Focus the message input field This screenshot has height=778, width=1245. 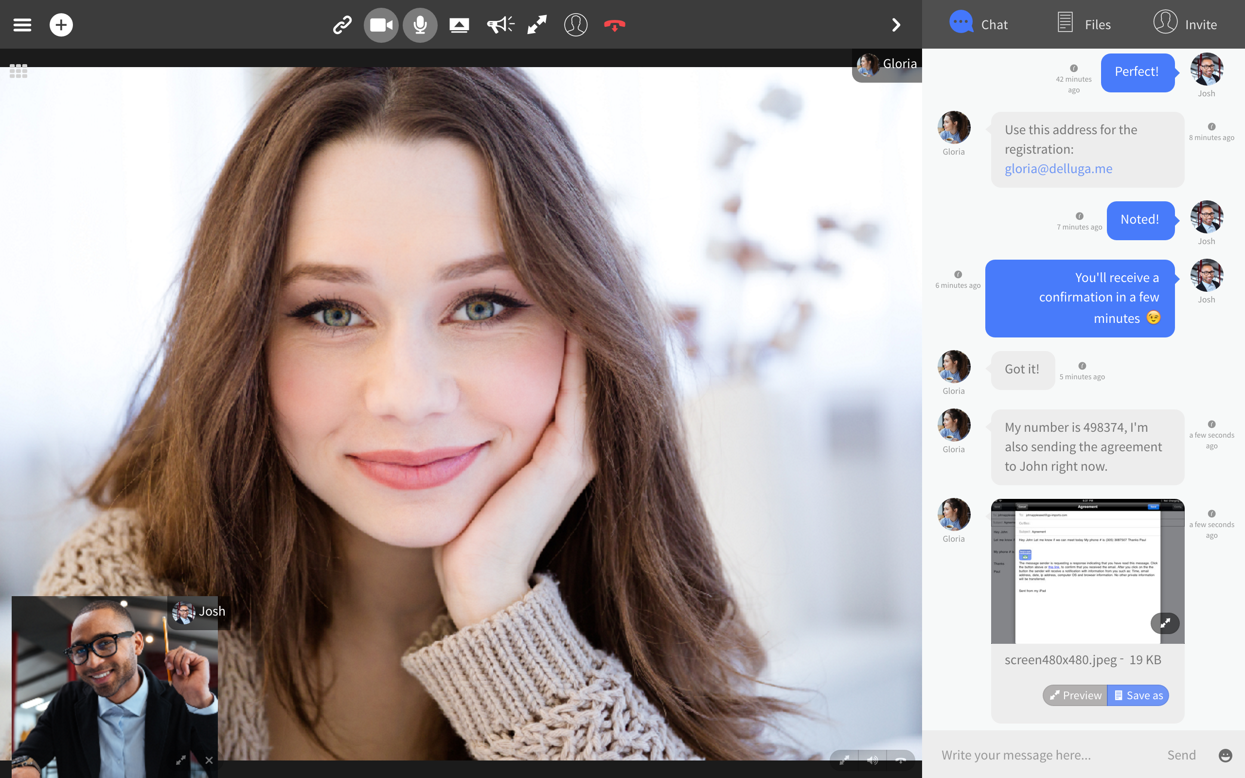click(1044, 755)
